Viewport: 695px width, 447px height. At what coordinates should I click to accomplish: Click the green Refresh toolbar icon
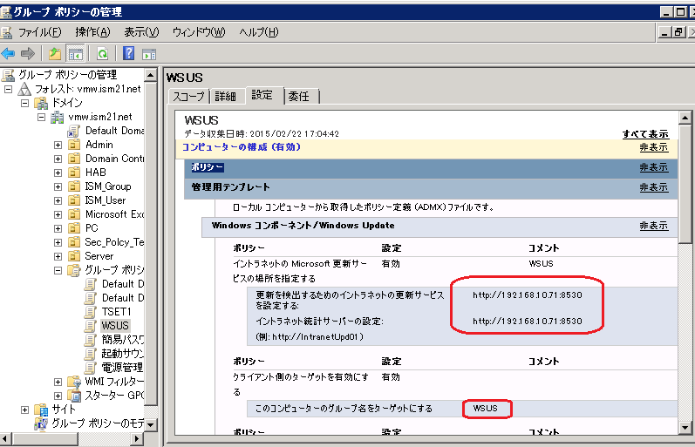102,53
